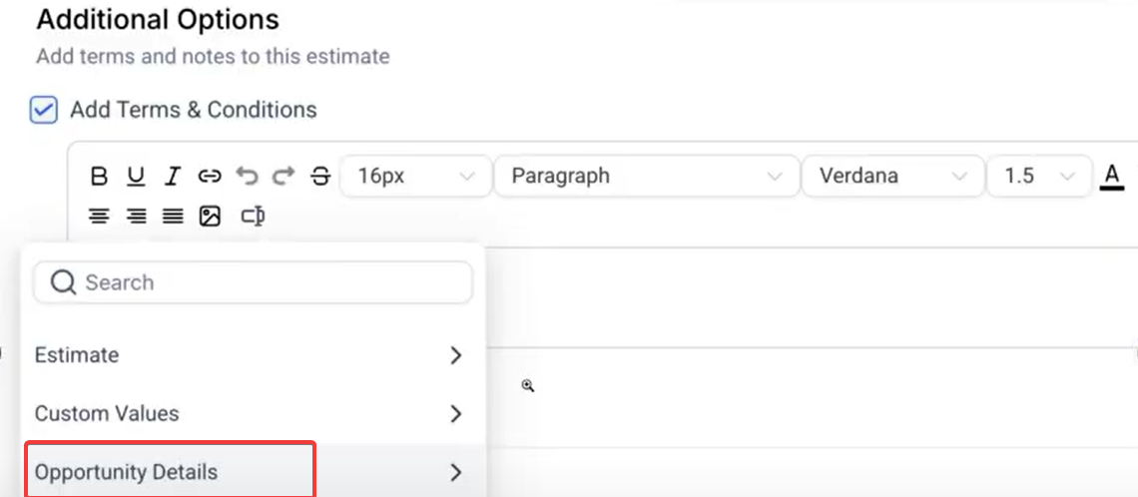Insert an image into terms
This screenshot has width=1138, height=497.
point(210,216)
